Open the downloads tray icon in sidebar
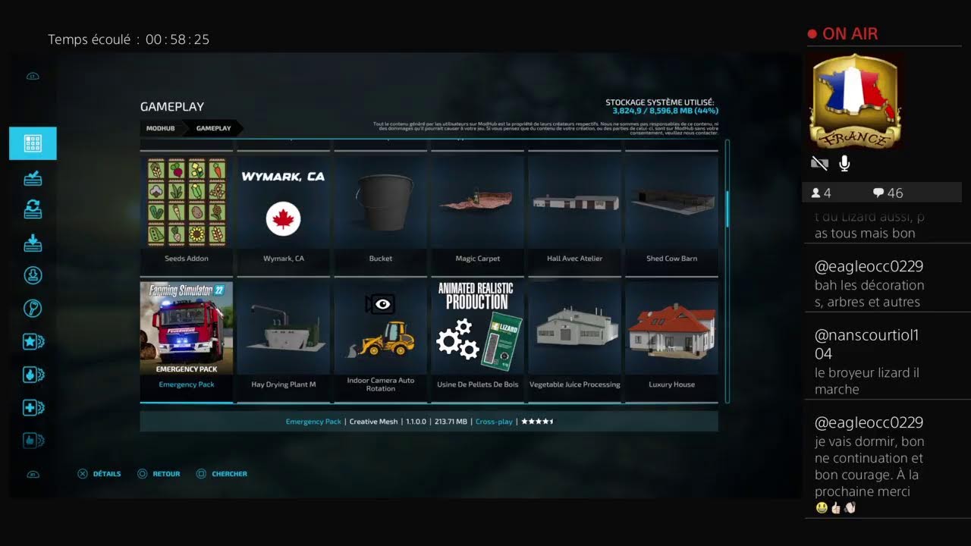 (x=33, y=243)
